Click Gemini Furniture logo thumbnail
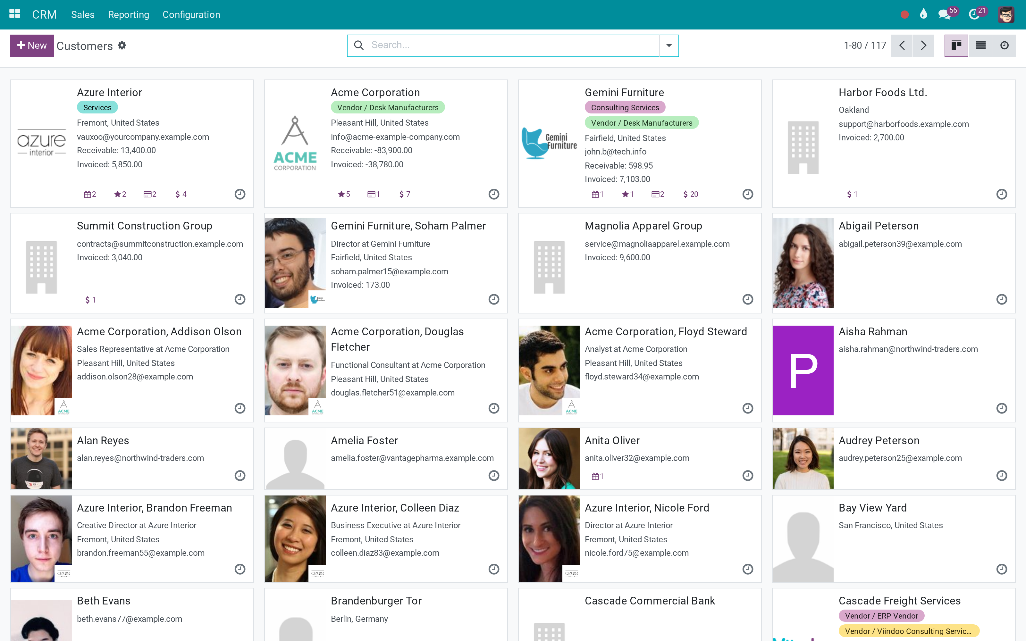The height and width of the screenshot is (641, 1026). point(549,143)
